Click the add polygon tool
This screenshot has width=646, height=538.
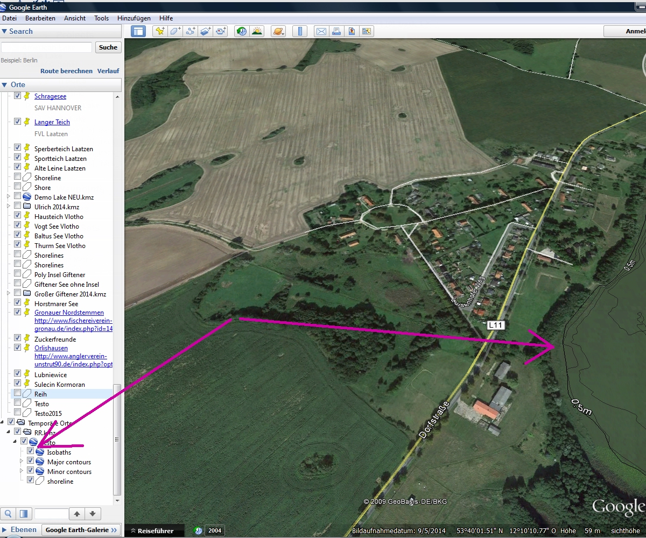175,31
